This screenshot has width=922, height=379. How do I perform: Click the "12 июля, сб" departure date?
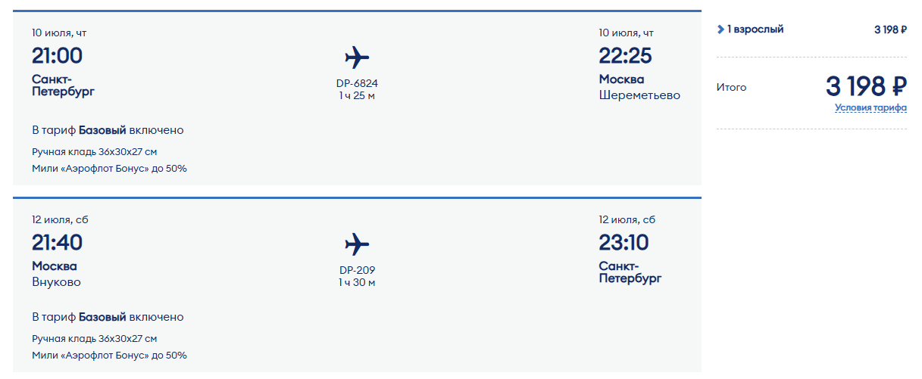pos(61,220)
